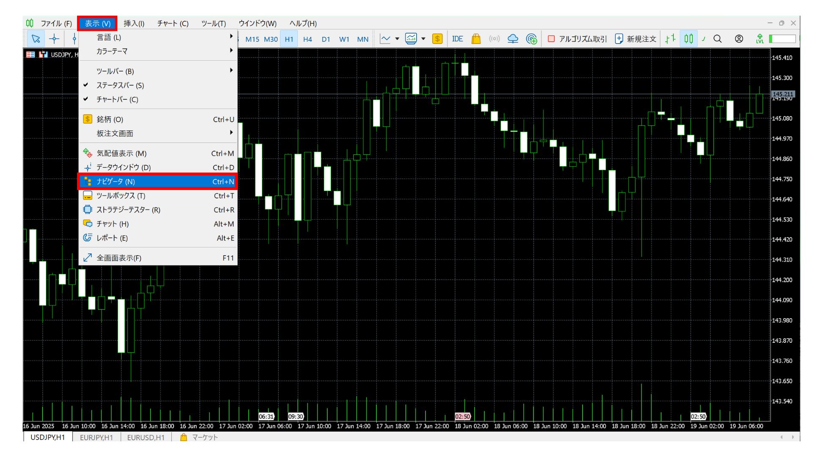
Task: Click 新規注文 new order button
Action: [636, 39]
